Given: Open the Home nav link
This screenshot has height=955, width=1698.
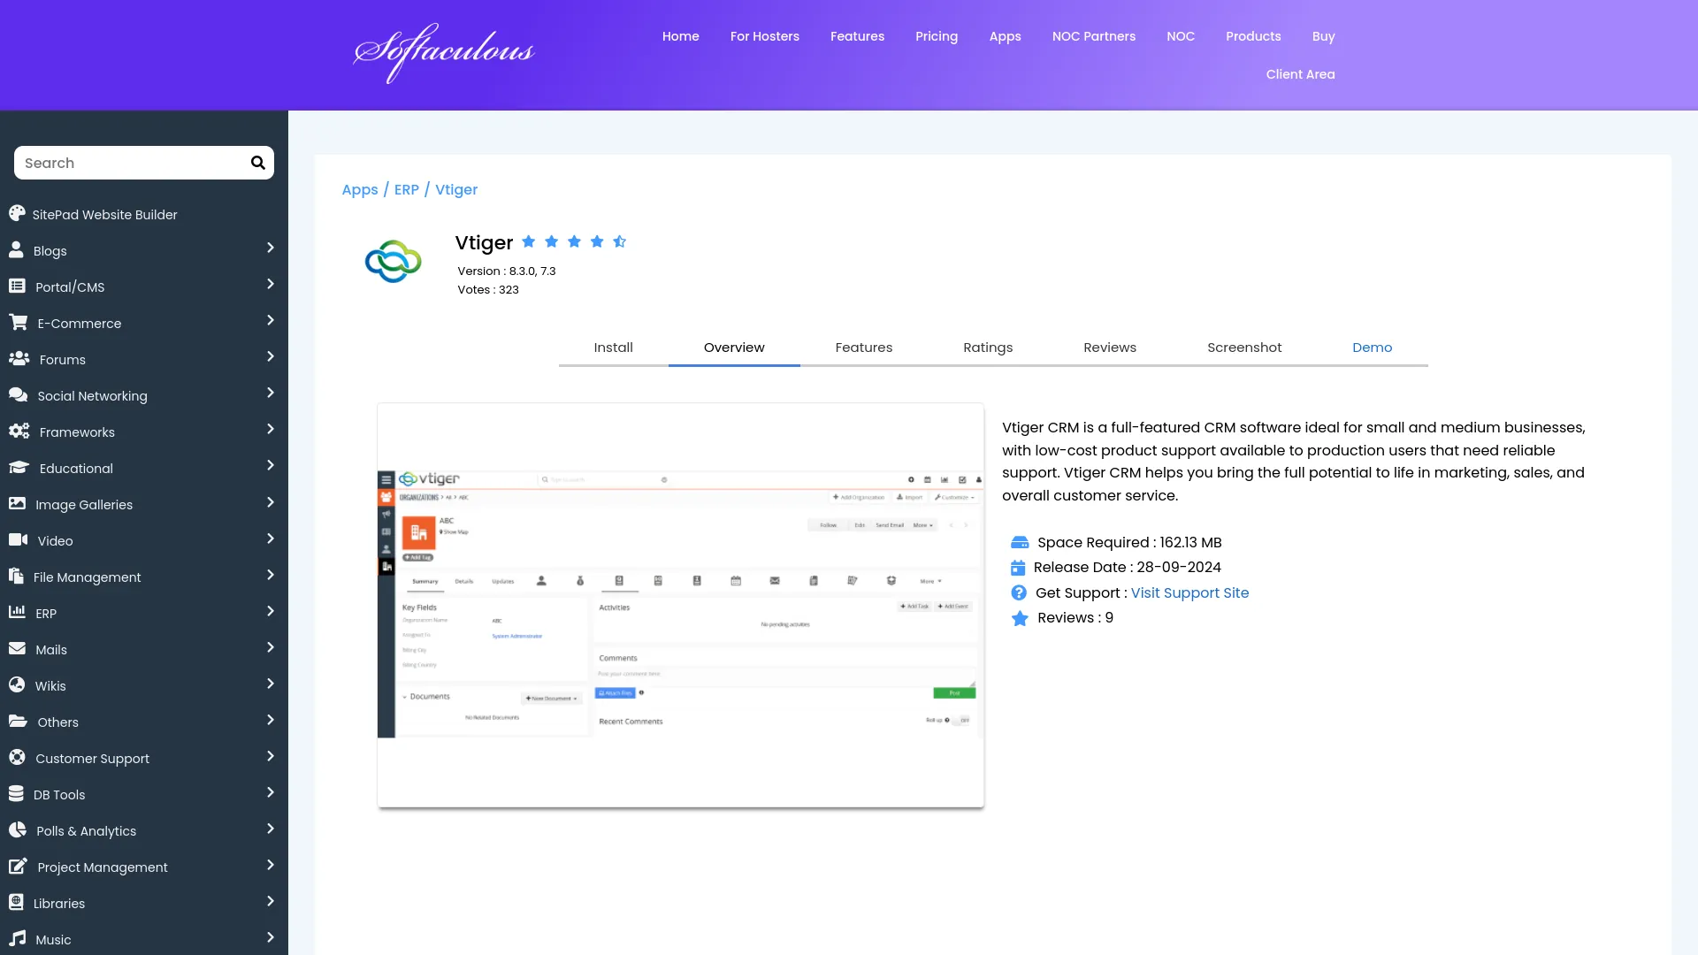Looking at the screenshot, I should 680,36.
